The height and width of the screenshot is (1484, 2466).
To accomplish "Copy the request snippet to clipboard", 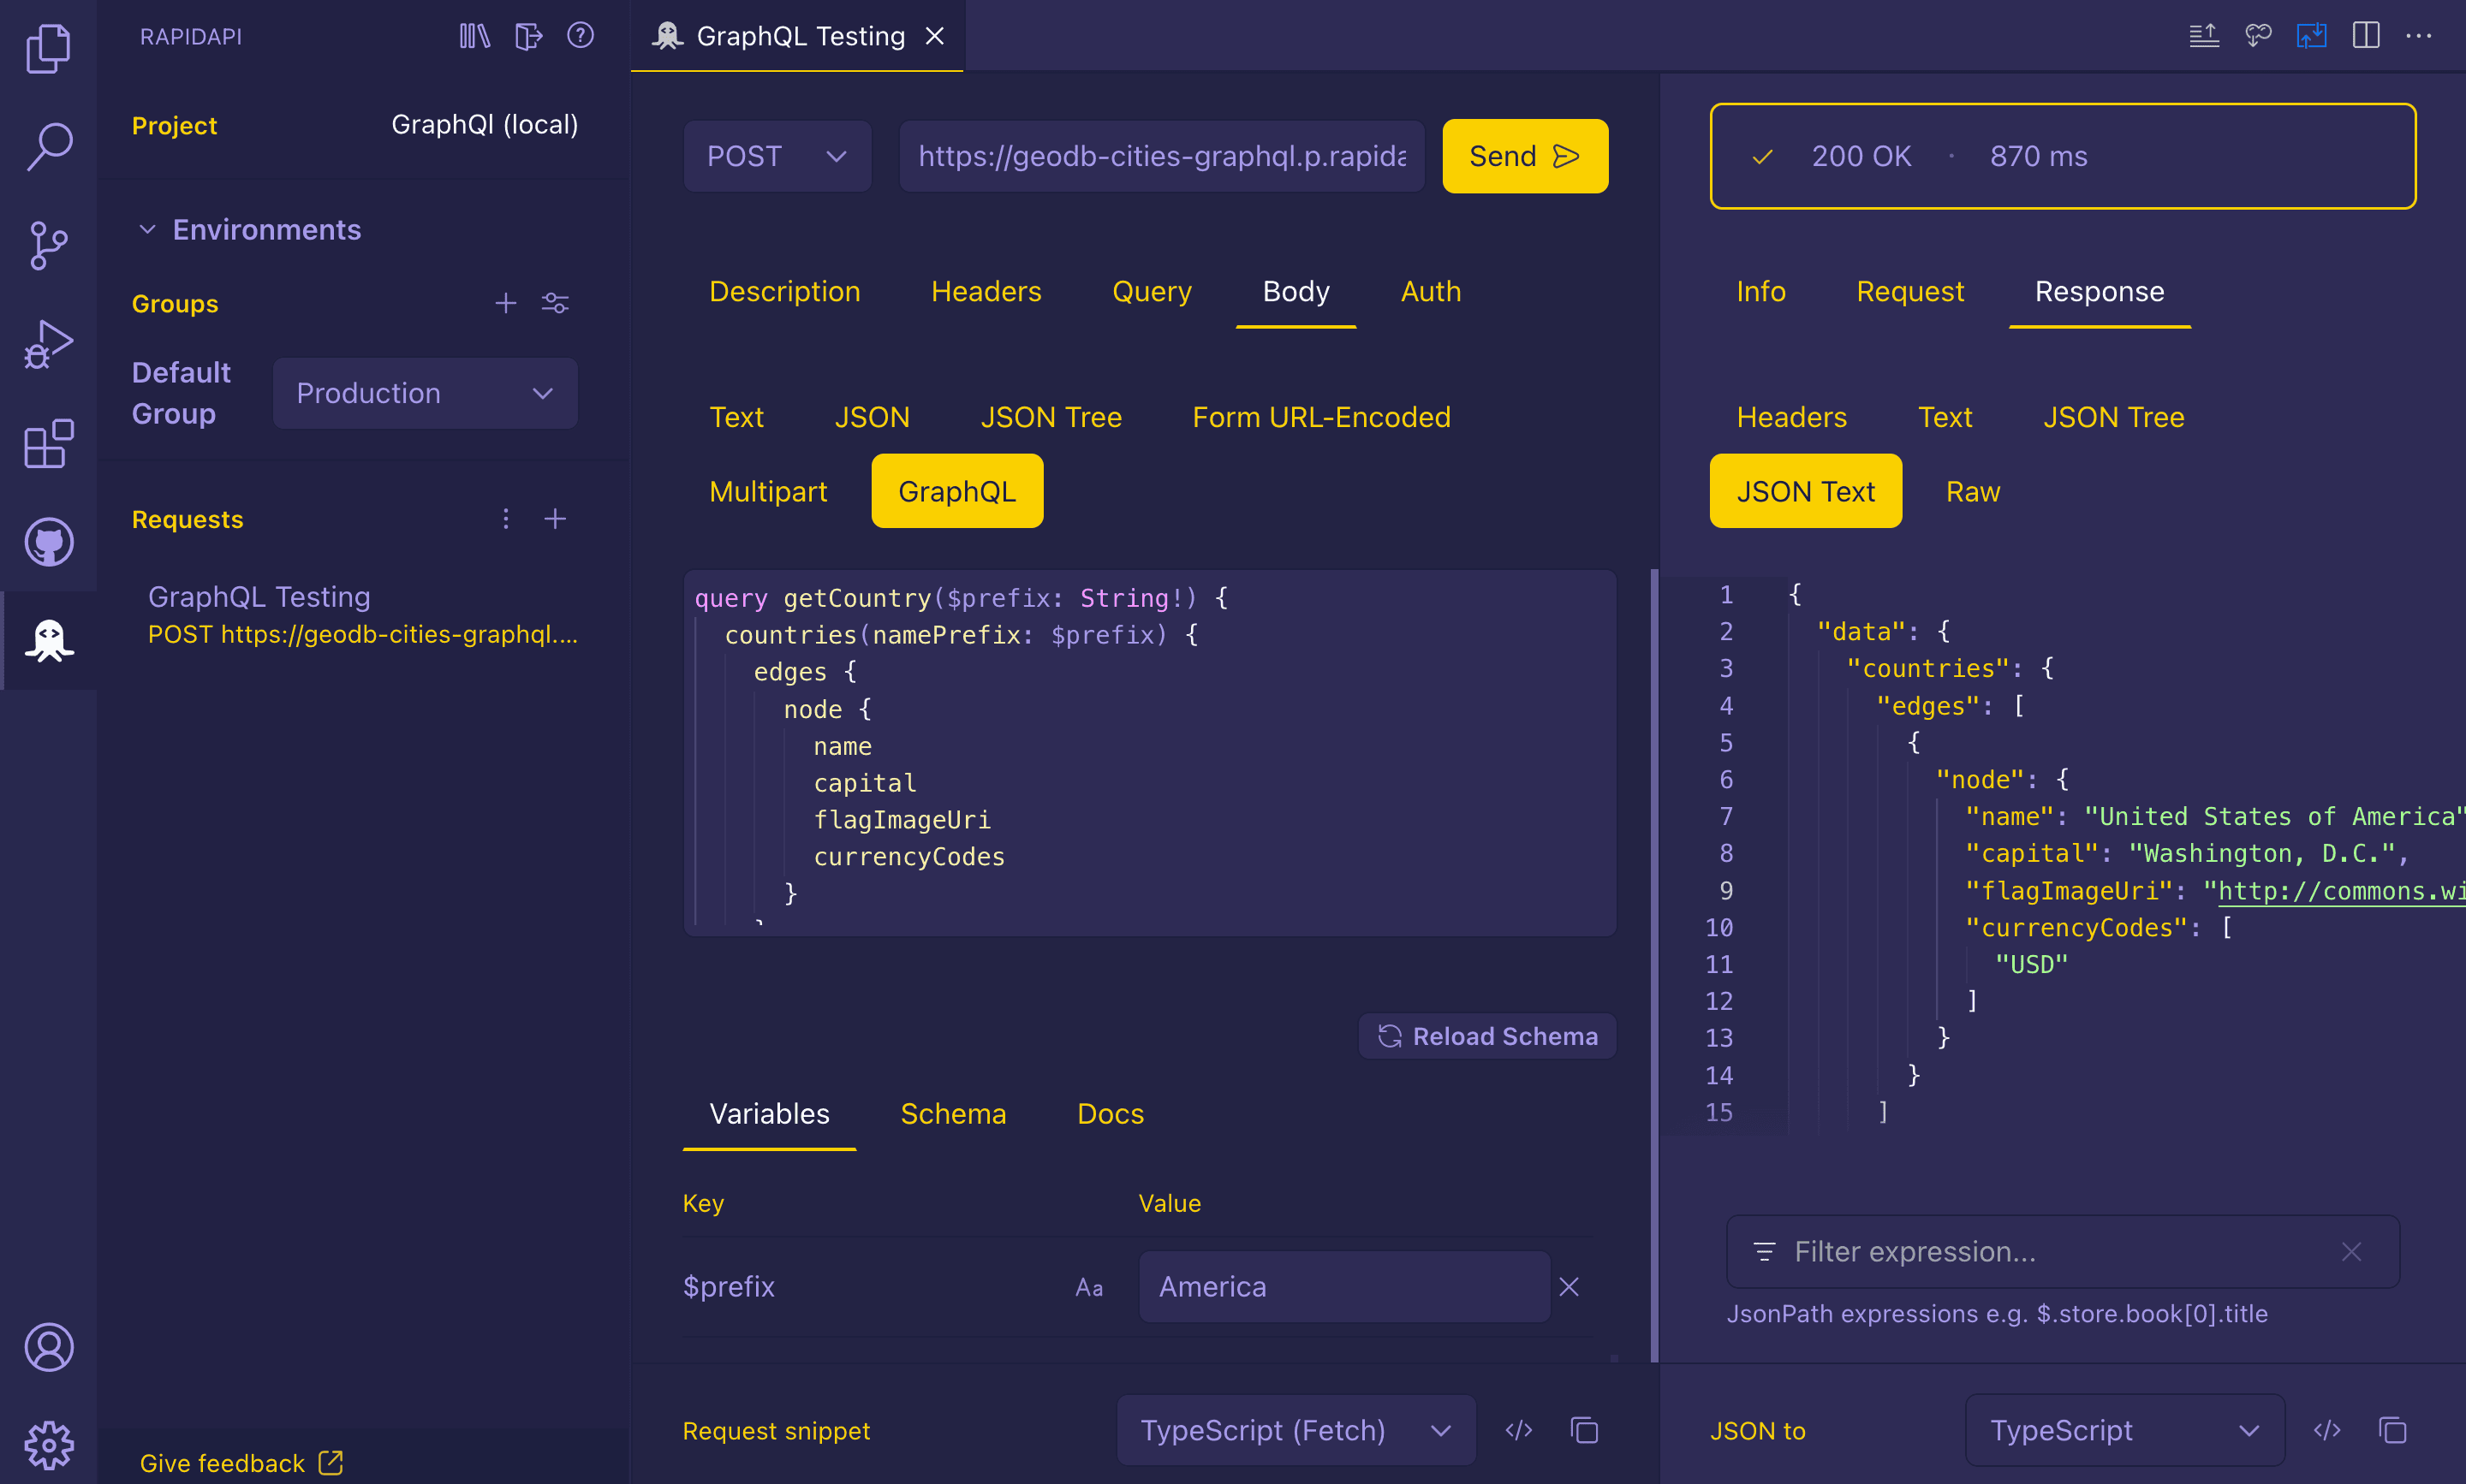I will click(1585, 1431).
